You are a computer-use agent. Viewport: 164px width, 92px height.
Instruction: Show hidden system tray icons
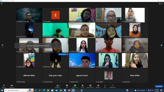(x=147, y=90)
